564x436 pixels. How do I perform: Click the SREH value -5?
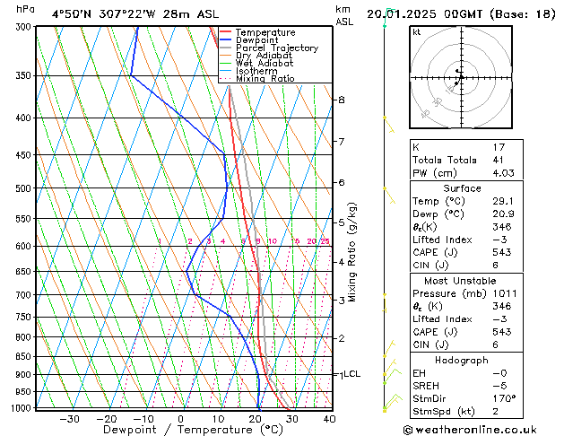click(x=500, y=386)
